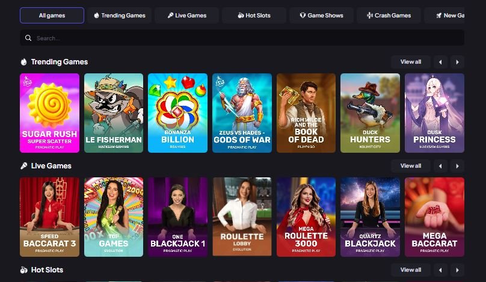Viewport: 486px width, 282px height.
Task: Open Duck Hunters game tile
Action: (370, 113)
